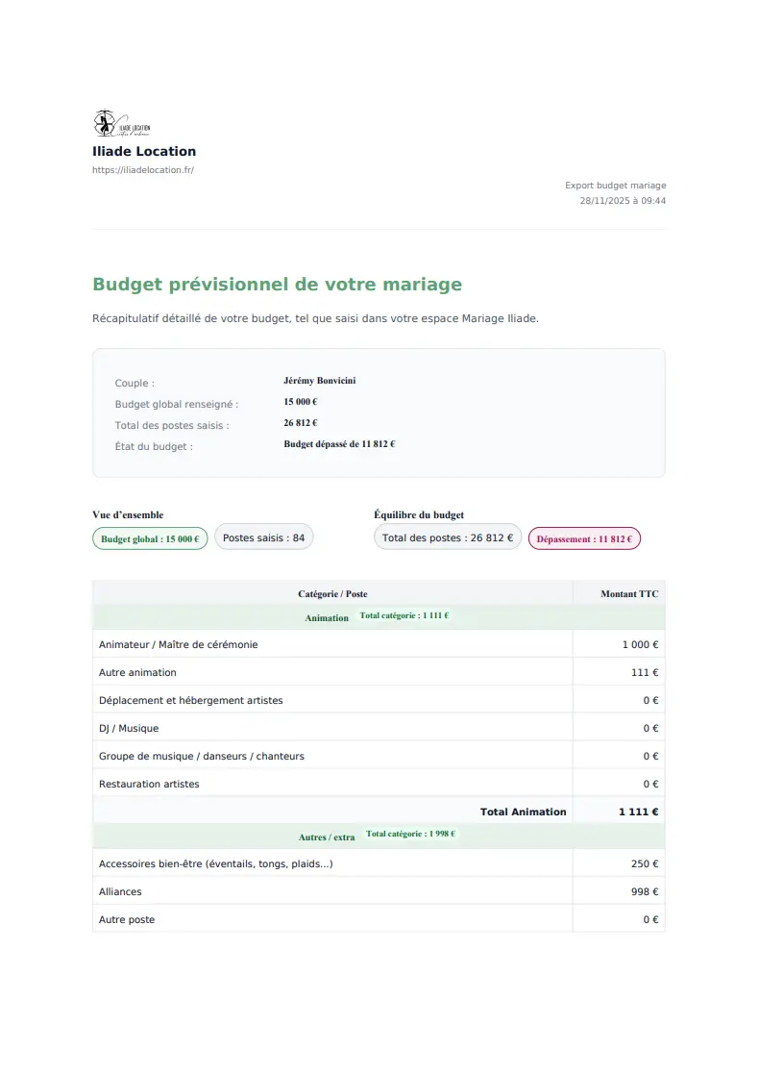Click the 'État du budget :' label

point(154,446)
